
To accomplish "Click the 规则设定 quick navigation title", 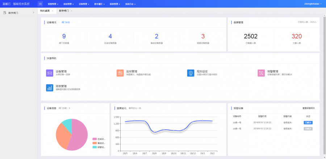I will pos(202,71).
